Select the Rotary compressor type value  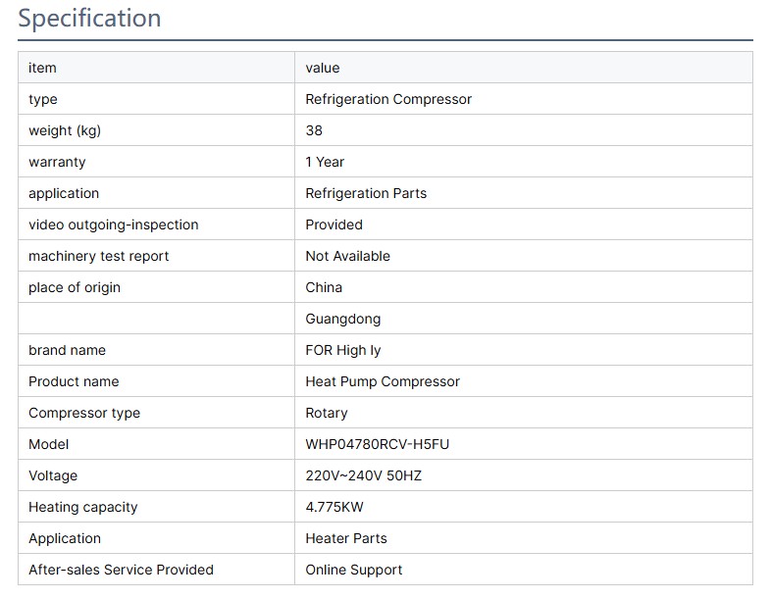click(327, 413)
